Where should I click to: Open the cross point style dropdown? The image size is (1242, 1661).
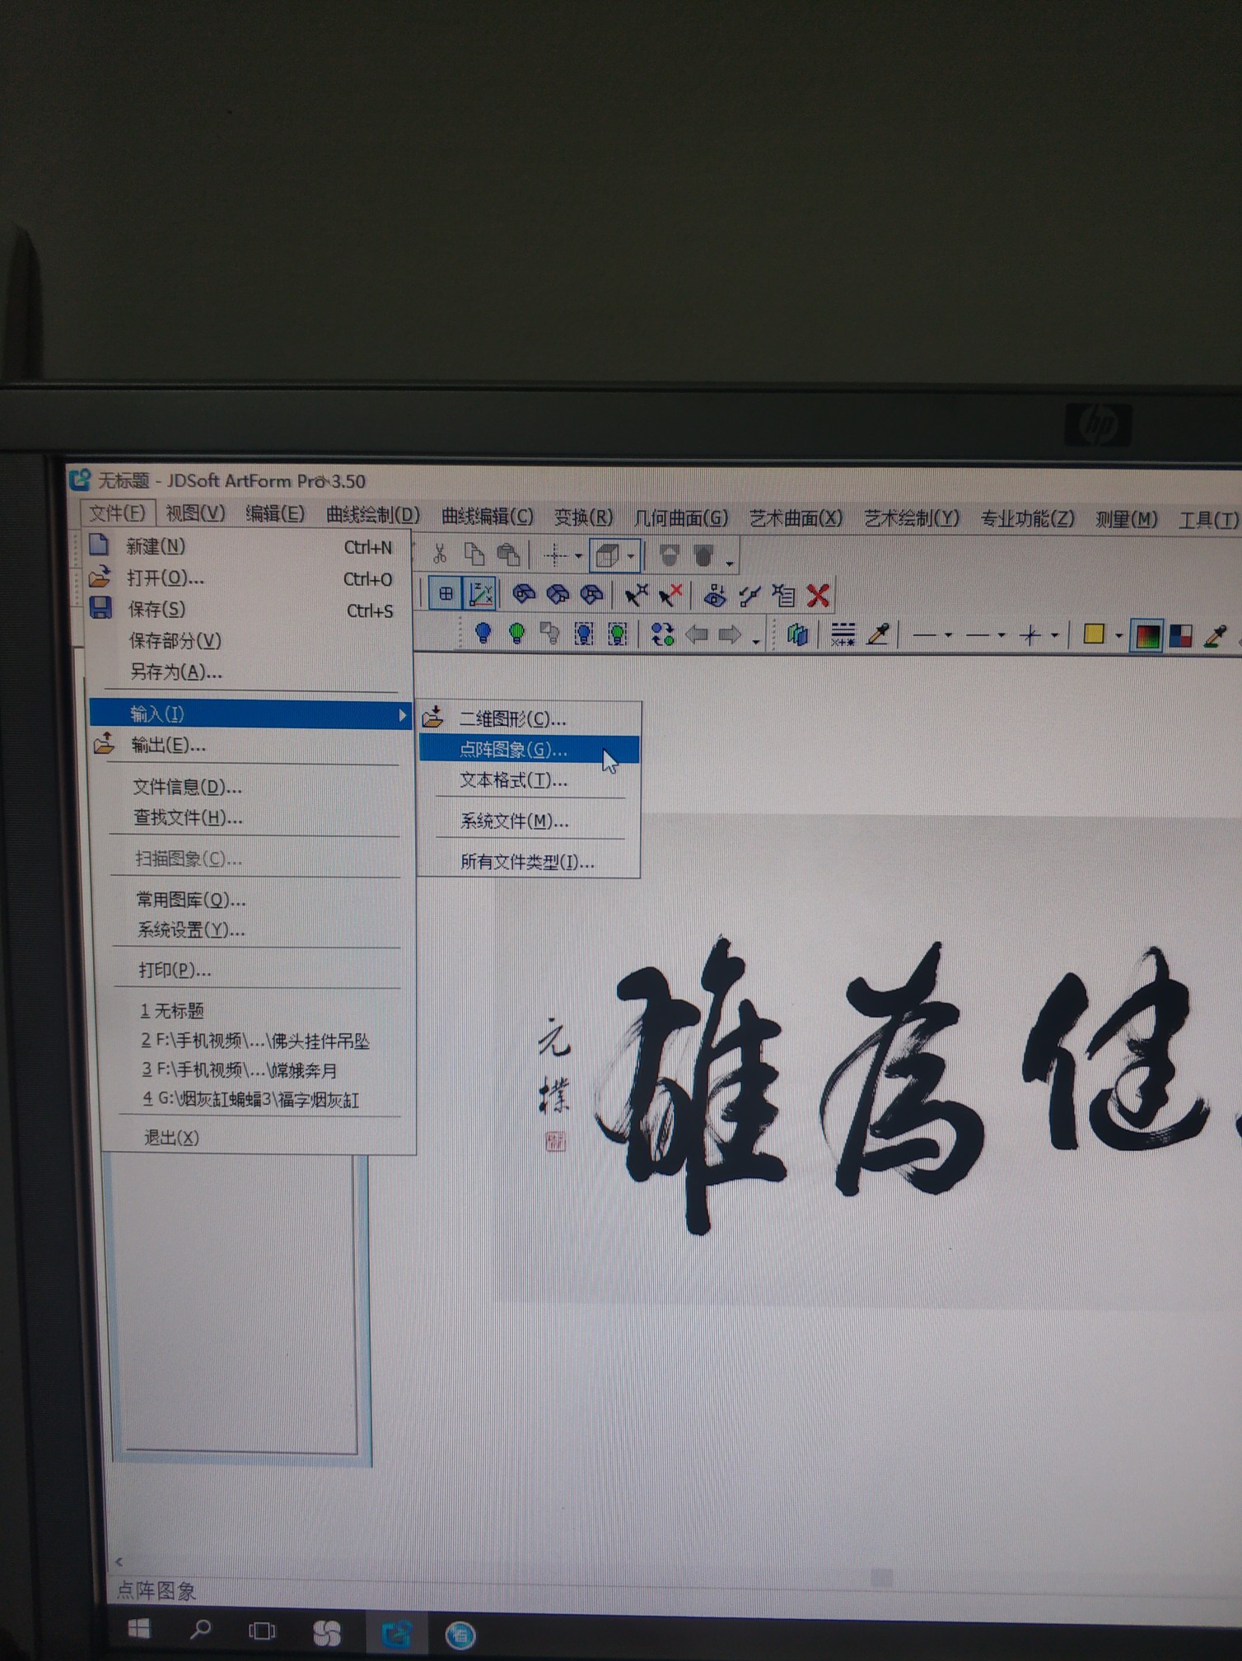coord(1055,635)
